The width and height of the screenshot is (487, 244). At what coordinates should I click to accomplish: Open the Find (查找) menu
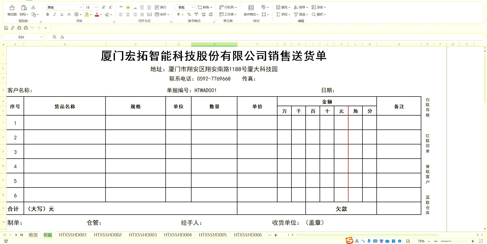click(319, 14)
